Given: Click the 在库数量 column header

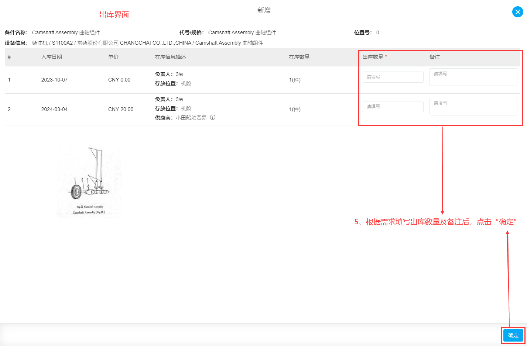Looking at the screenshot, I should tap(300, 57).
